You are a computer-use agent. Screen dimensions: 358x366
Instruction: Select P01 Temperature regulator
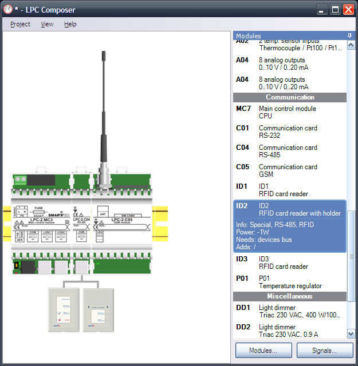tap(290, 282)
